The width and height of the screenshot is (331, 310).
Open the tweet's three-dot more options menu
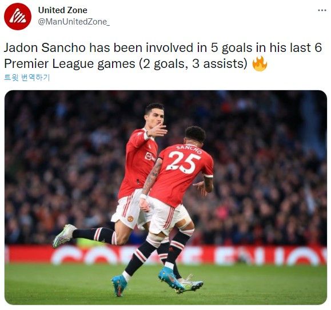coord(322,10)
